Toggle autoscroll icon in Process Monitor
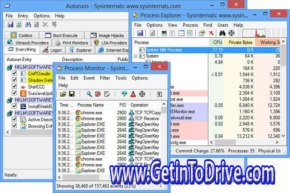 click(x=98, y=94)
